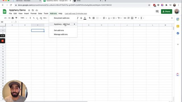Open the File menu
The width and height of the screenshot is (182, 102).
tap(11, 14)
